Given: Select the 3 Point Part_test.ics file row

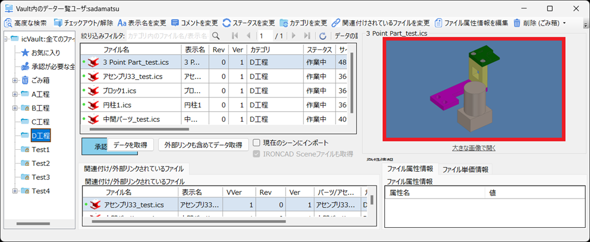Looking at the screenshot, I should click(214, 62).
